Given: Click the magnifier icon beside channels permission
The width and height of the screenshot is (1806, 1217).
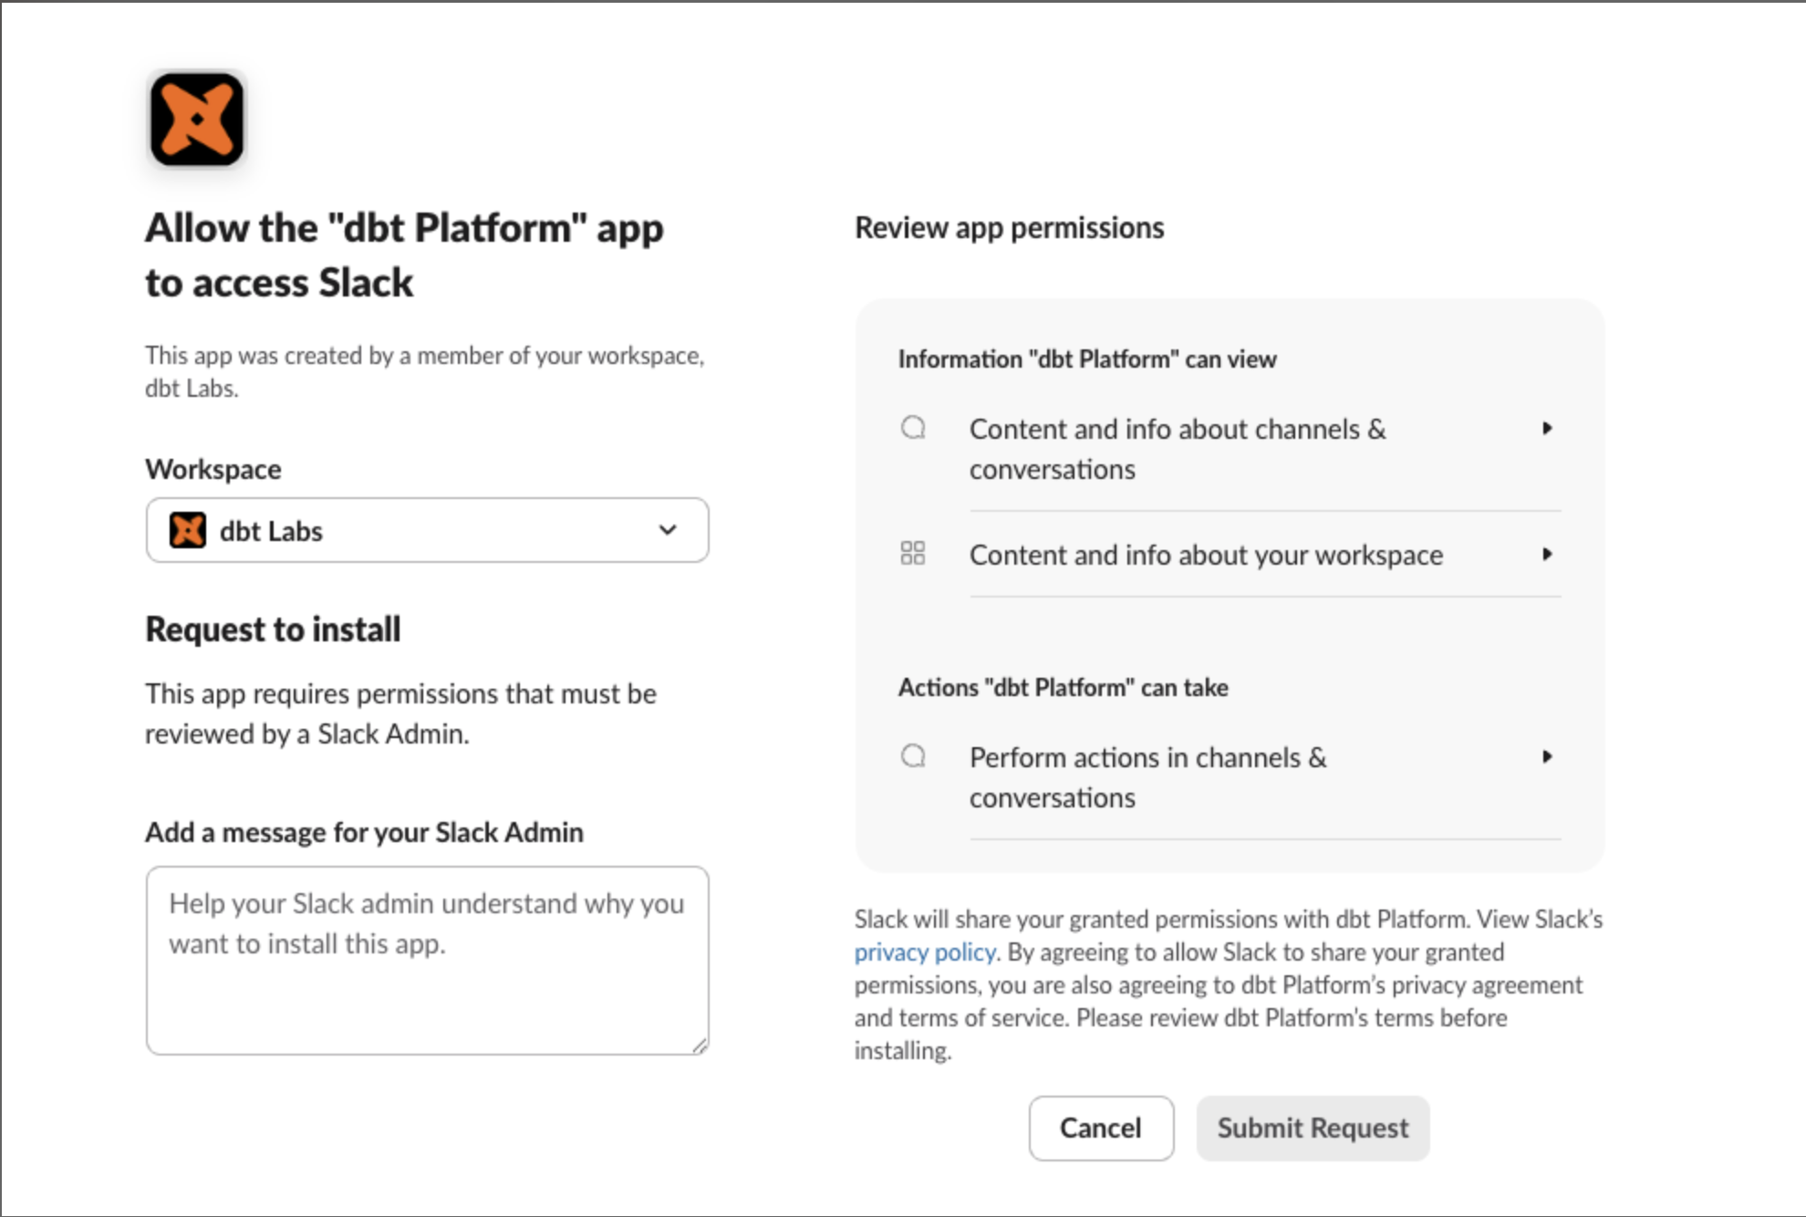Looking at the screenshot, I should (914, 428).
